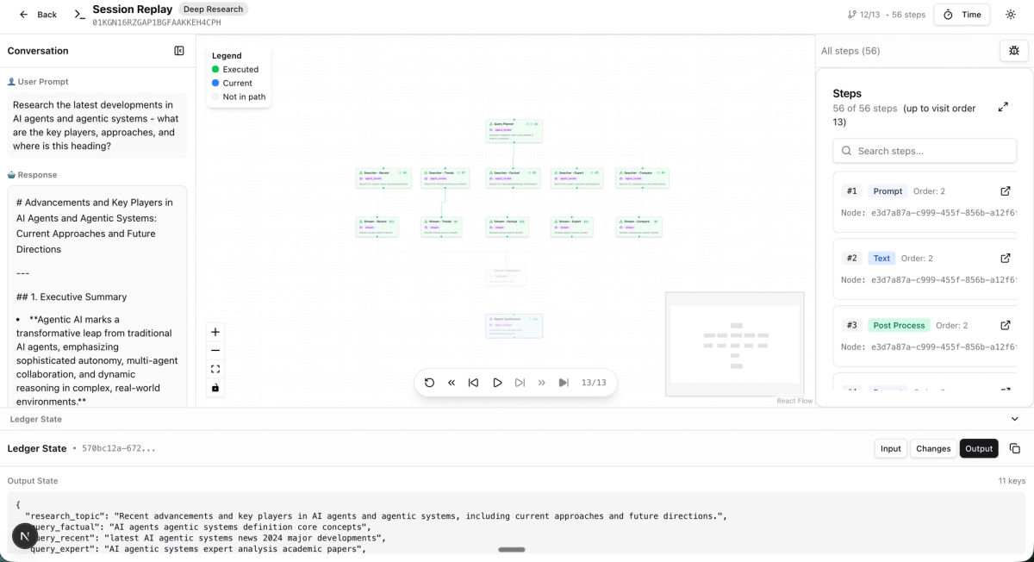
Task: Expand the Steps panel to fullscreen
Action: 1003,107
